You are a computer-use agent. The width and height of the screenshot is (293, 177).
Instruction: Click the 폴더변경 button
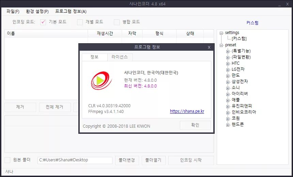click(x=127, y=160)
